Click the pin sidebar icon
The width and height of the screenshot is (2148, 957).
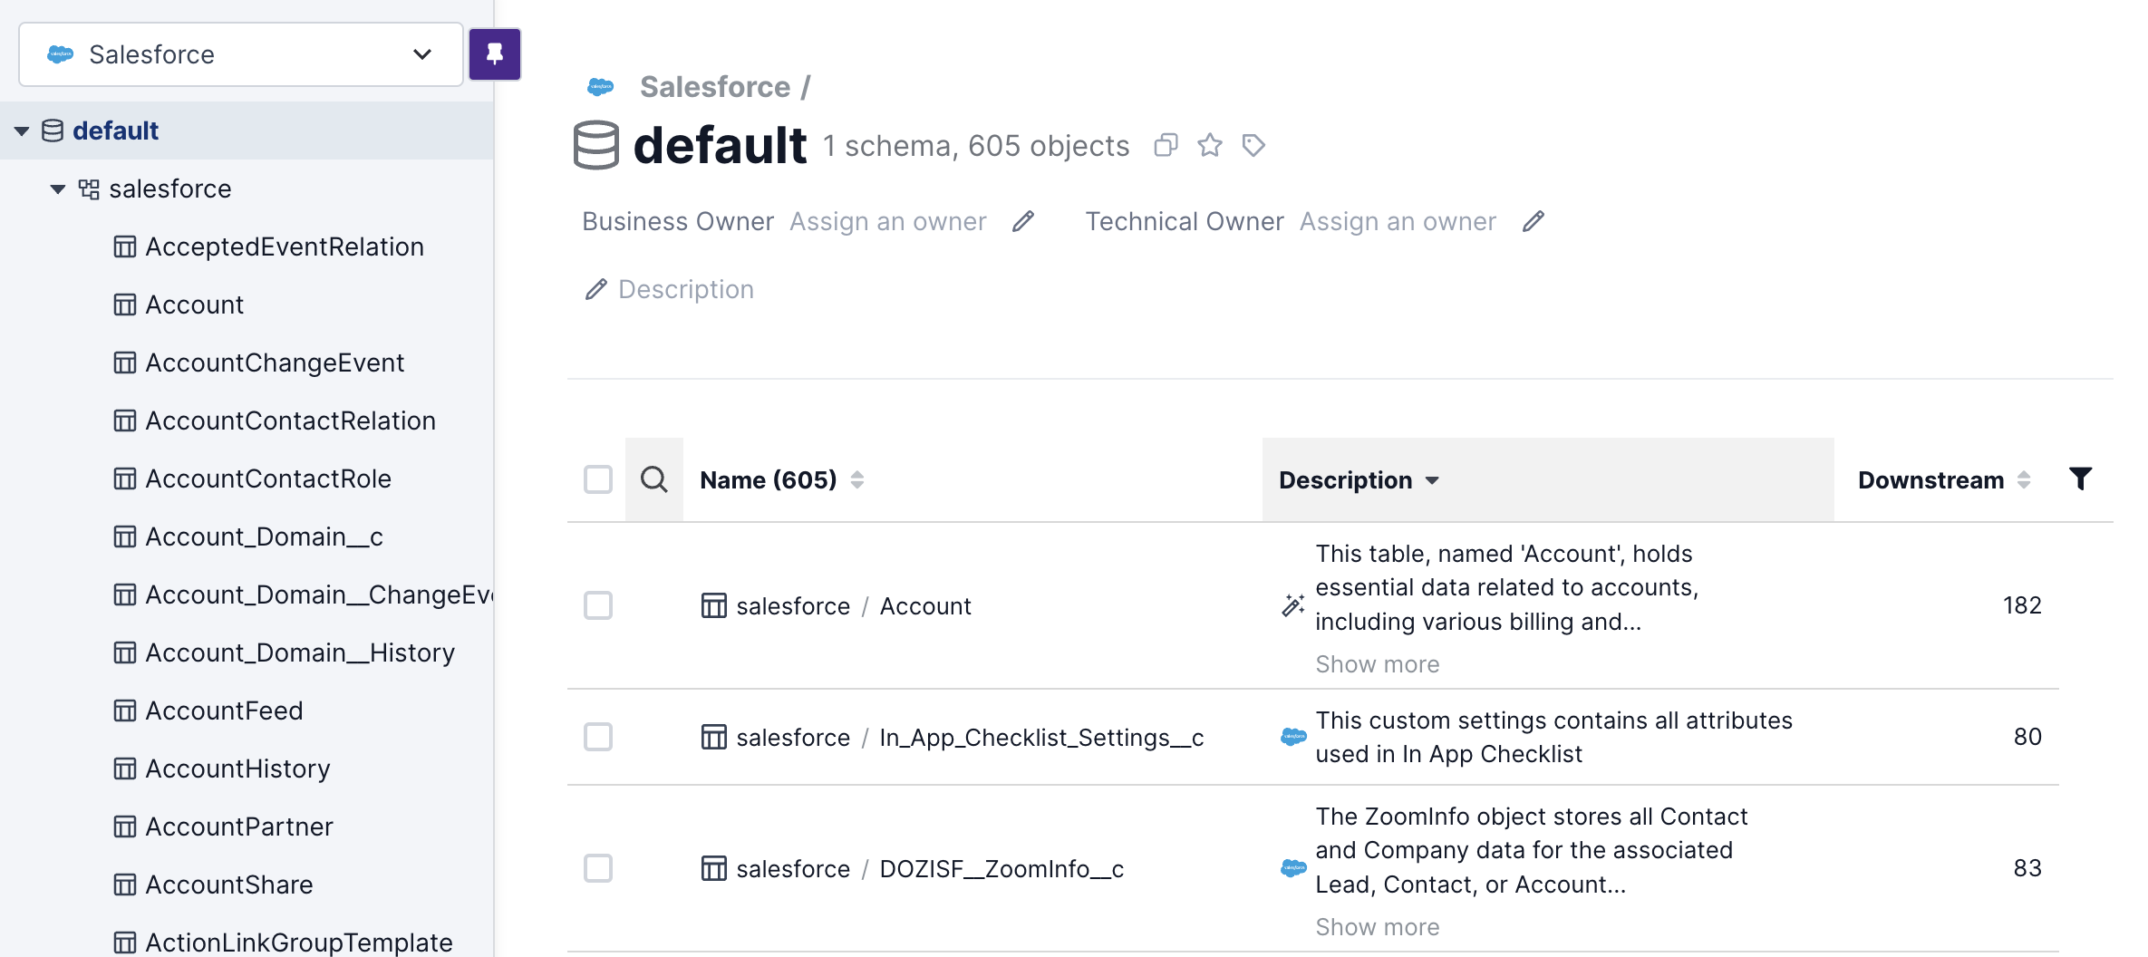tap(494, 54)
